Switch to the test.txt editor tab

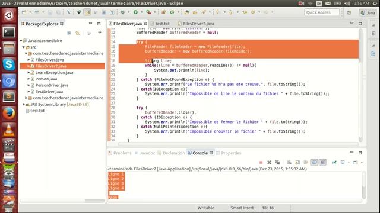(160, 24)
